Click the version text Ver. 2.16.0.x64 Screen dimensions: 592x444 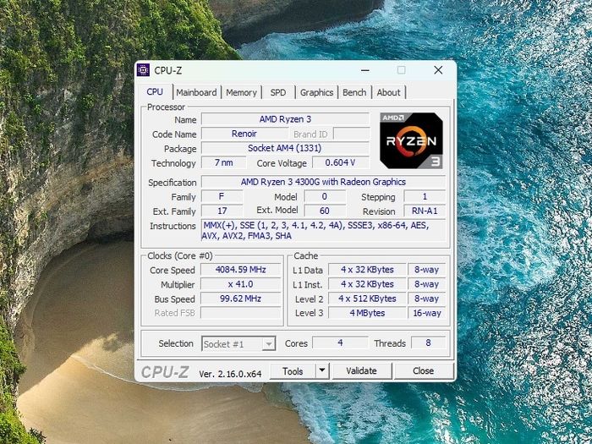tap(230, 374)
